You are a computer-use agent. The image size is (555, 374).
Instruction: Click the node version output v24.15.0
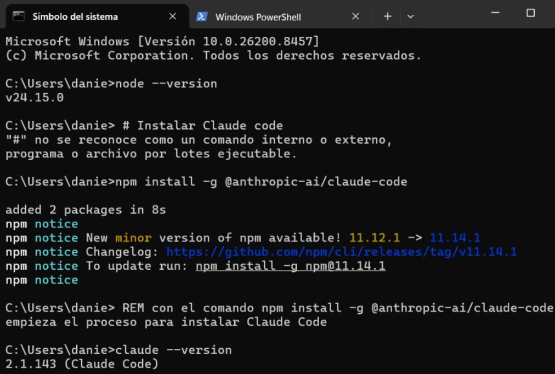click(35, 98)
